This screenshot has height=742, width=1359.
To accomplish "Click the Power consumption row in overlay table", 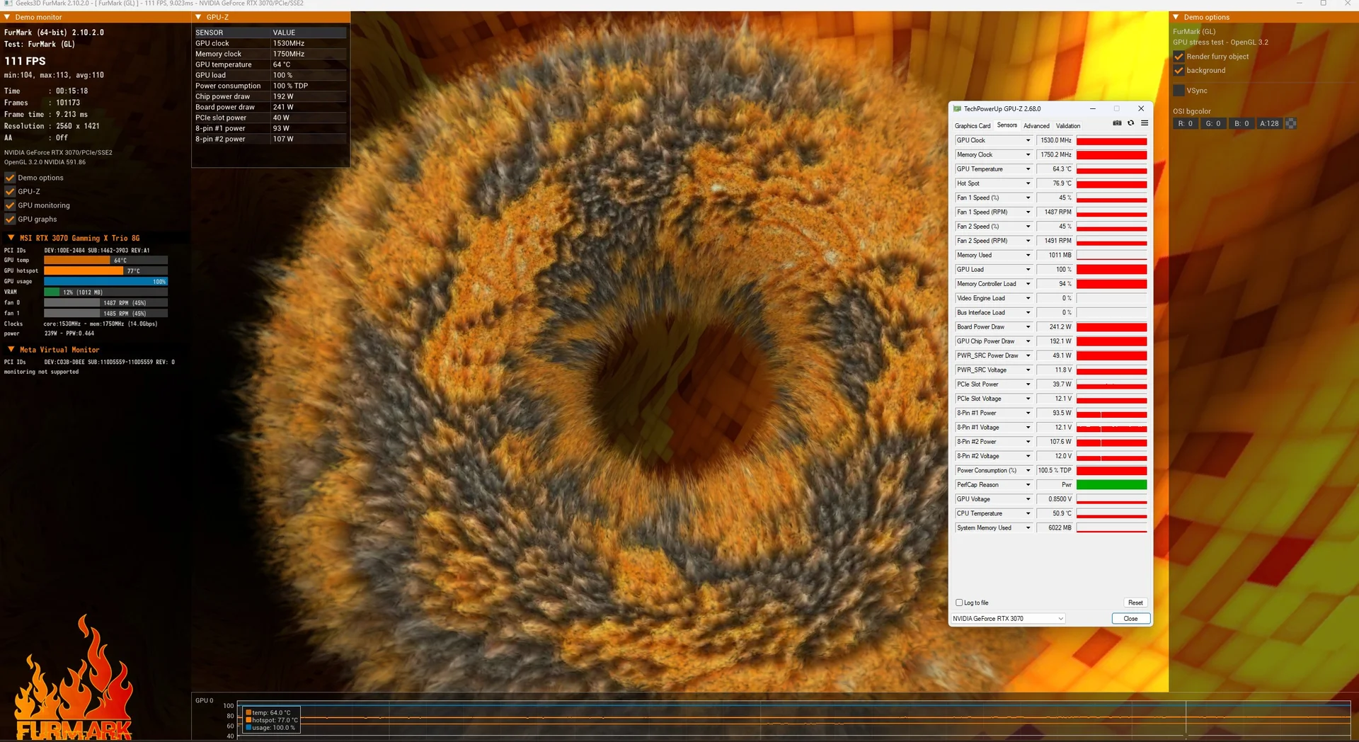I will coord(270,86).
